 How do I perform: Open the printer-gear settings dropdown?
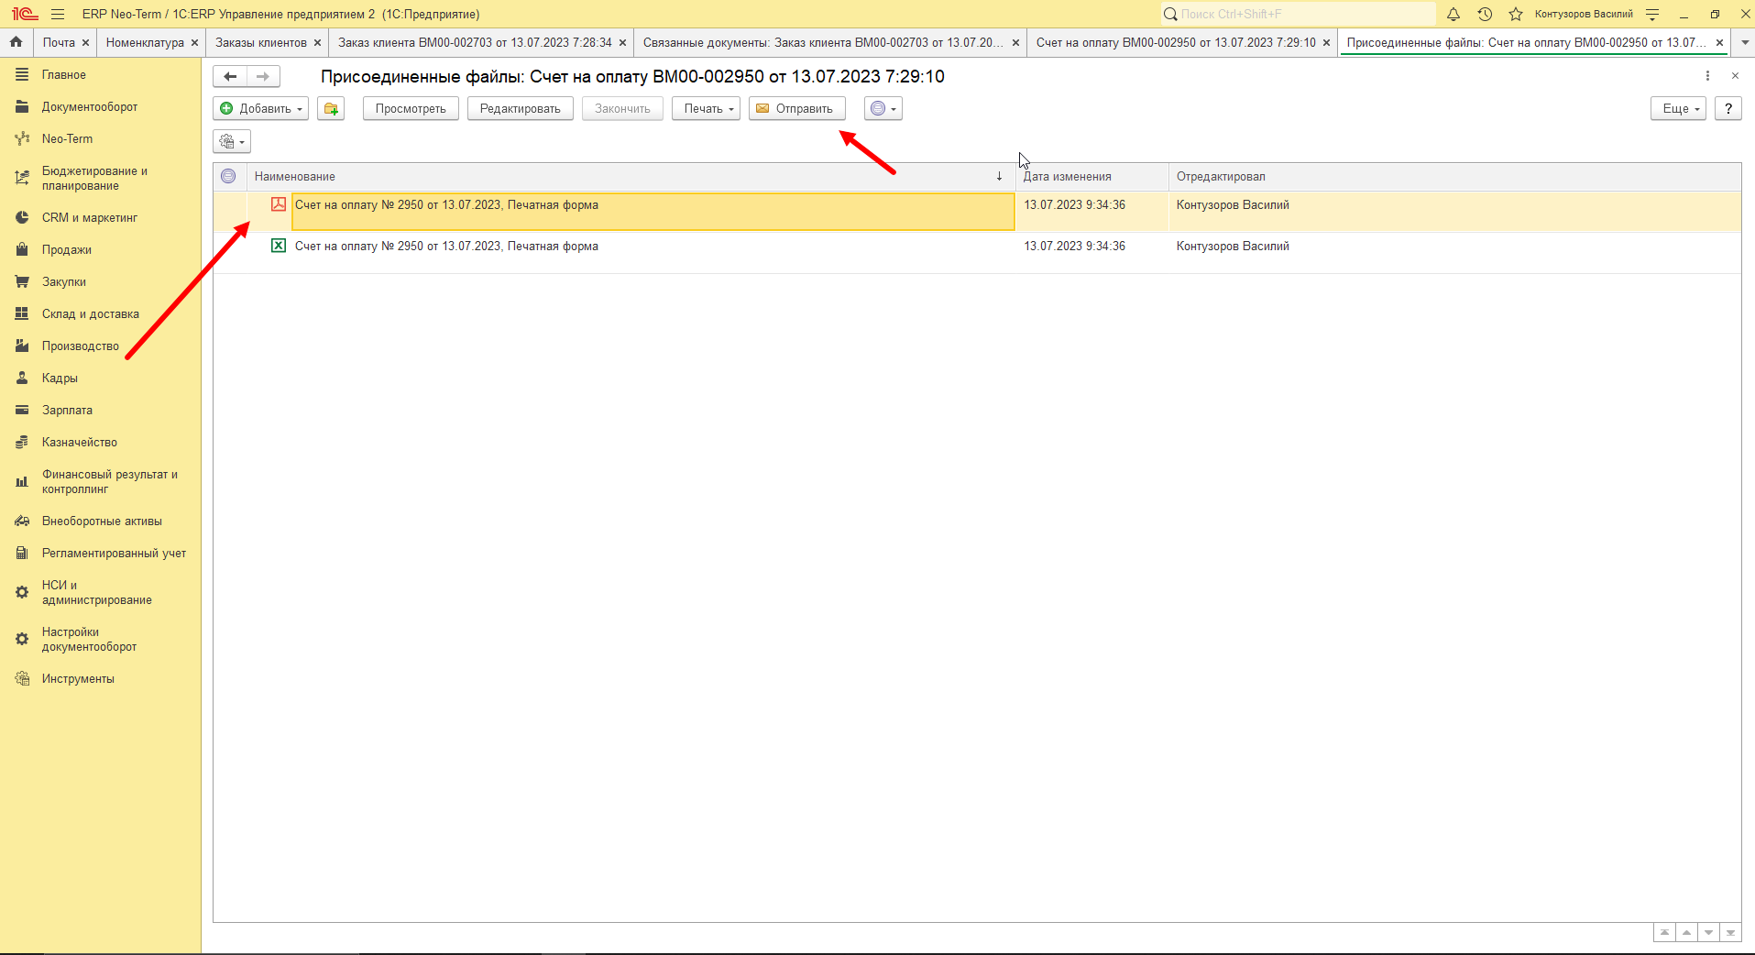[x=232, y=141]
